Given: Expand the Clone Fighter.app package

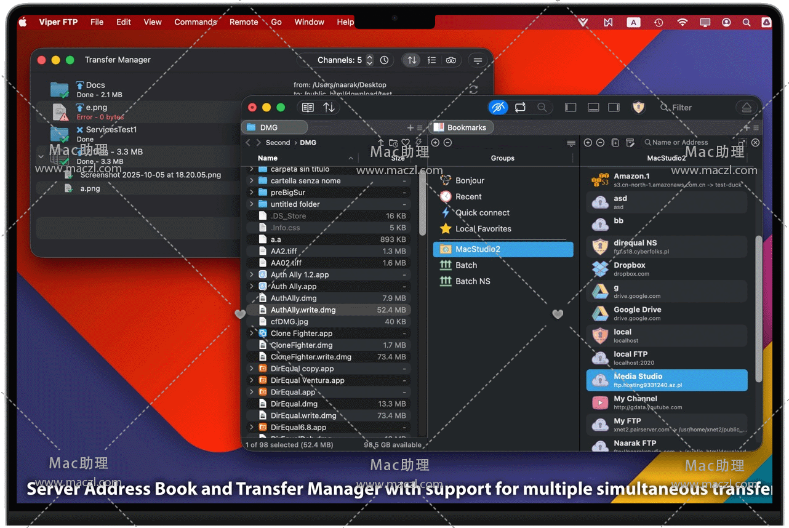Looking at the screenshot, I should [252, 334].
